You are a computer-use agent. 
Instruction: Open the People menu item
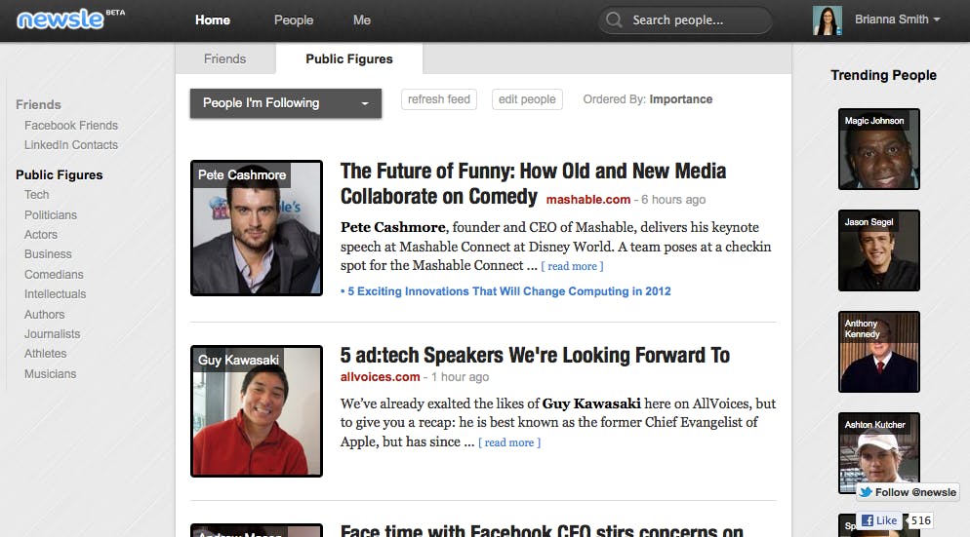(294, 19)
